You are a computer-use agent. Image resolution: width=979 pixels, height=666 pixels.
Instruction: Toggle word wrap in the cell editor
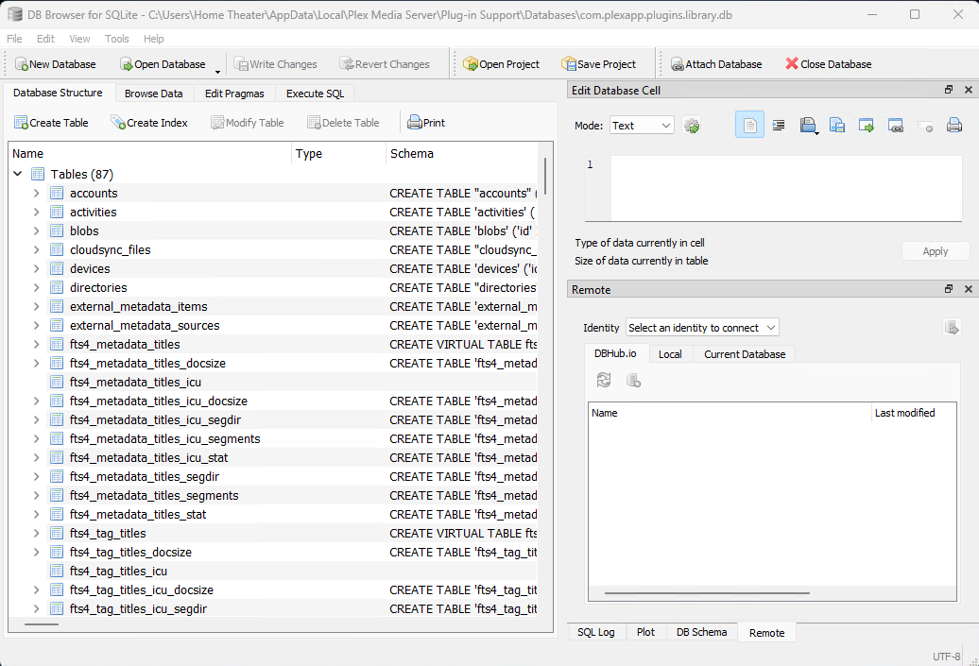[x=777, y=124]
